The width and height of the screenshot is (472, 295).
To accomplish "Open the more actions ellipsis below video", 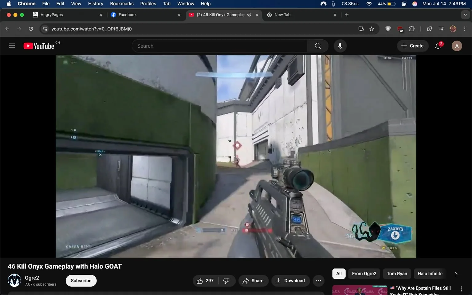I will 319,281.
